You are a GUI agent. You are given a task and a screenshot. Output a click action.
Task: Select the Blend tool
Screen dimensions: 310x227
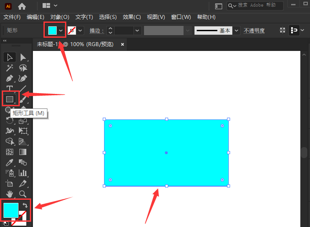click(23, 162)
